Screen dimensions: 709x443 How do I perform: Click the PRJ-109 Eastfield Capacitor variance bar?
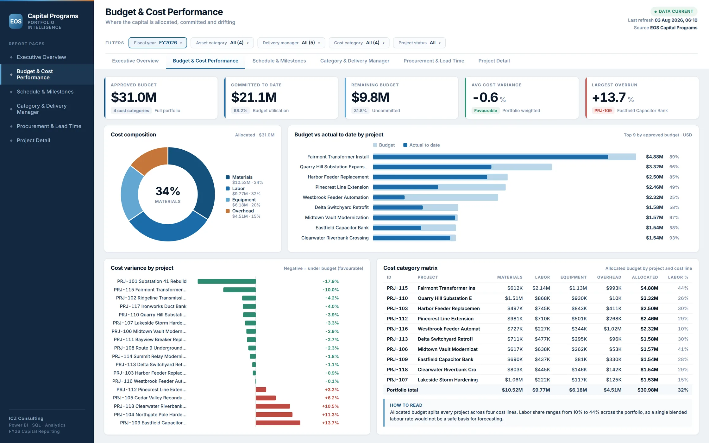(x=278, y=423)
